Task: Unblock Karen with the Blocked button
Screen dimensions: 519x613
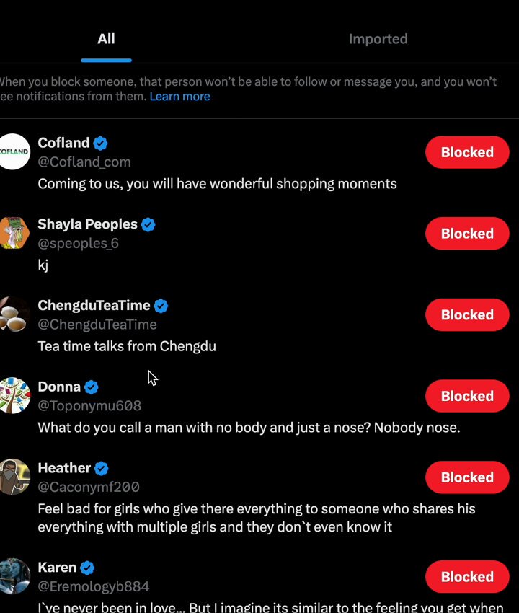Action: (x=467, y=577)
